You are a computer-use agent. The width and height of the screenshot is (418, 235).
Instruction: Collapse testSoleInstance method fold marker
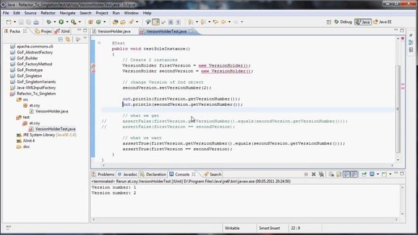point(99,43)
